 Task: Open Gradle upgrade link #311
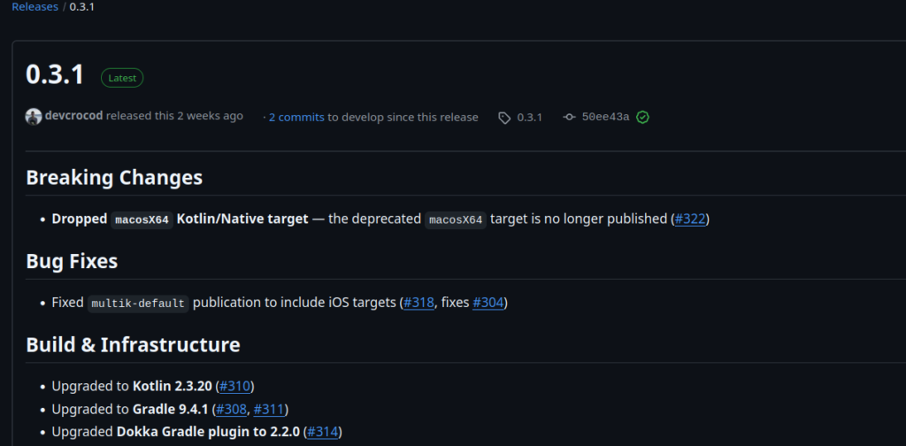(269, 410)
